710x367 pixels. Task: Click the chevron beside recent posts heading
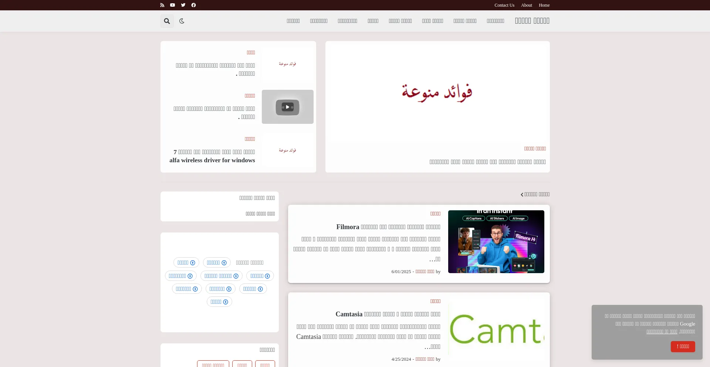522,195
